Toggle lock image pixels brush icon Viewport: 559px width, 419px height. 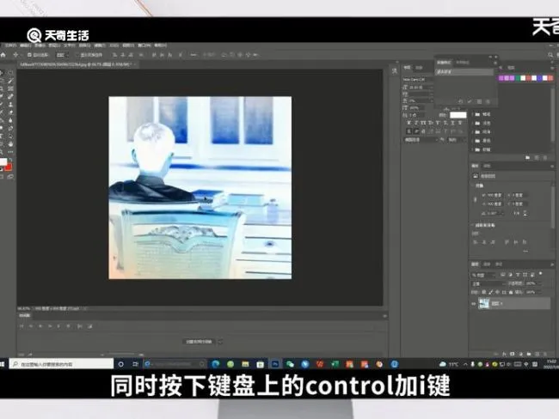[x=490, y=292]
